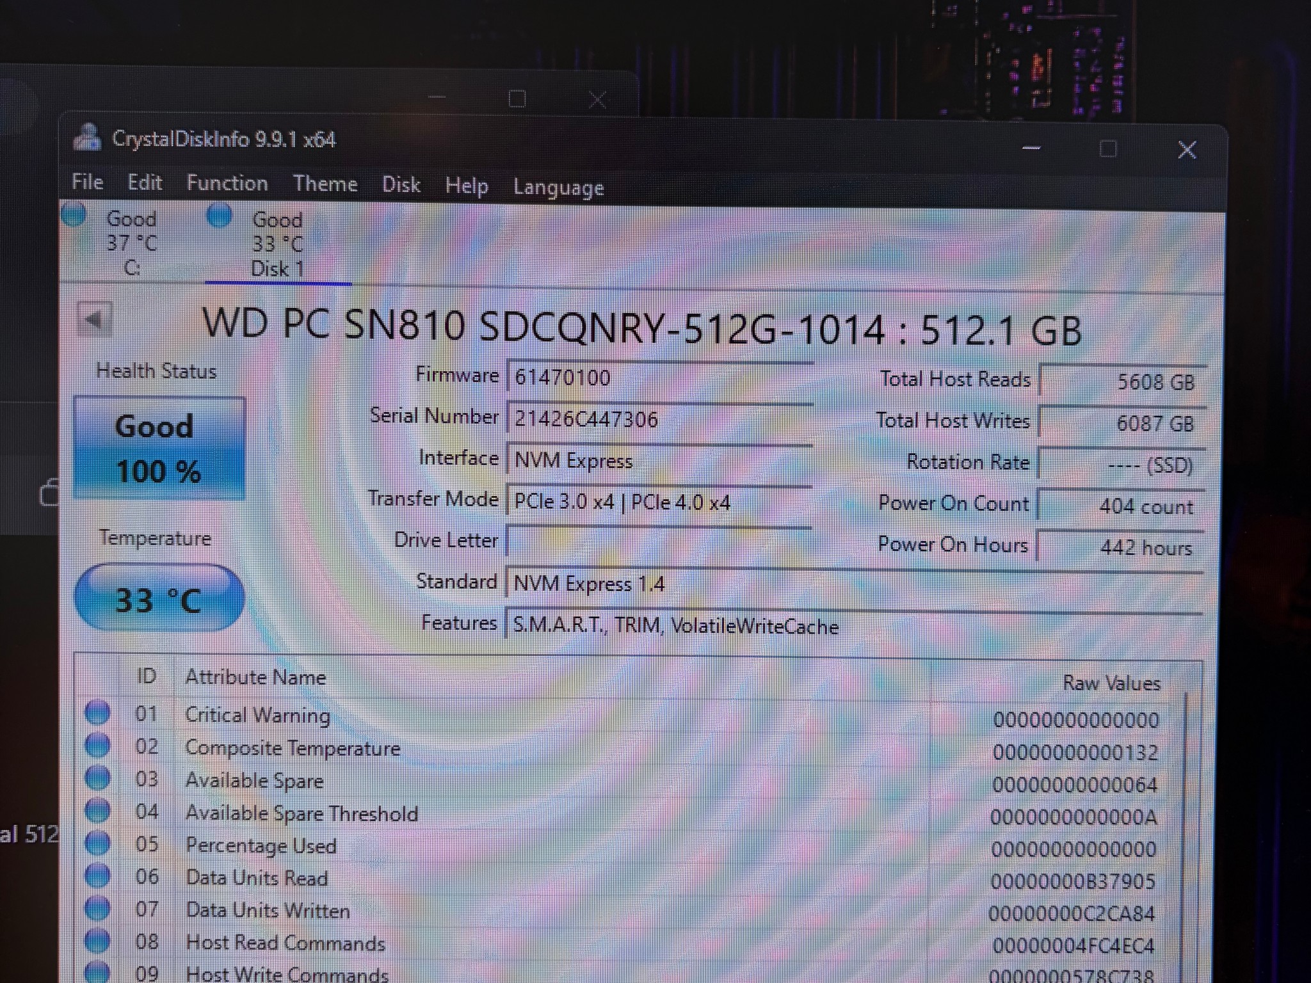This screenshot has width=1311, height=983.
Task: Select the Percentage Used attribute name
Action: click(261, 846)
